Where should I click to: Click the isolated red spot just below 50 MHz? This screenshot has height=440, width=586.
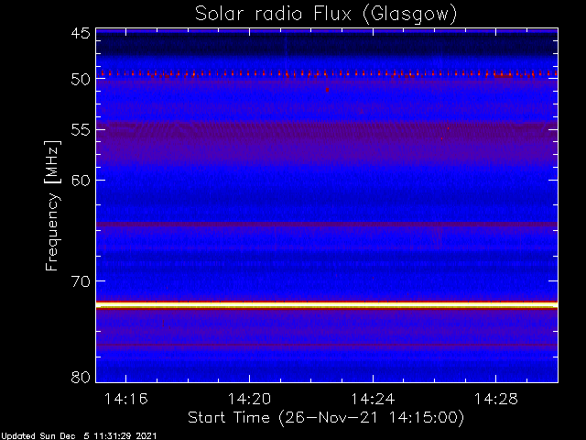coord(328,90)
